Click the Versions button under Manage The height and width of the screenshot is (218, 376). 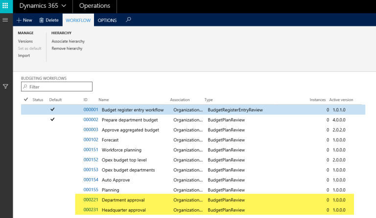[x=25, y=42]
